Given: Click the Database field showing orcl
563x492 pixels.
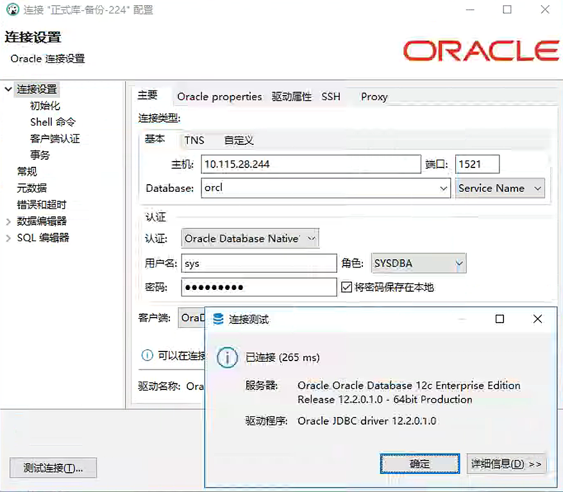Looking at the screenshot, I should pos(326,188).
